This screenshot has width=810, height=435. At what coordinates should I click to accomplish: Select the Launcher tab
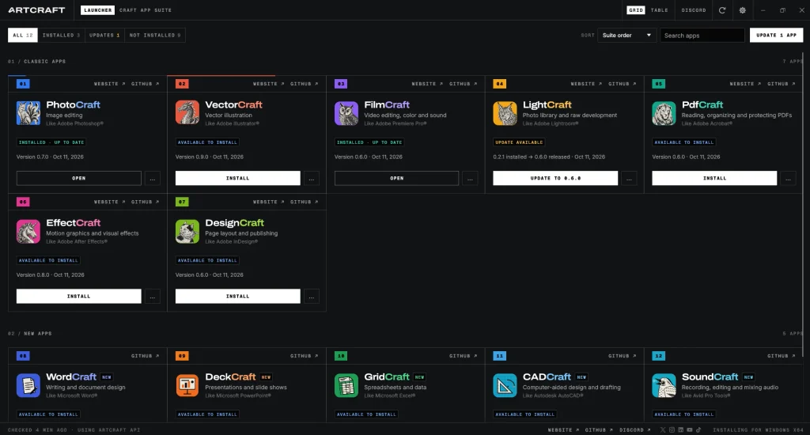click(x=97, y=9)
